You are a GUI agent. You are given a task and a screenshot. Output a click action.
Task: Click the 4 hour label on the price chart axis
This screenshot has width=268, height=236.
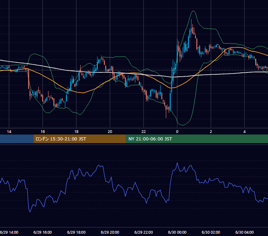pos(245,131)
